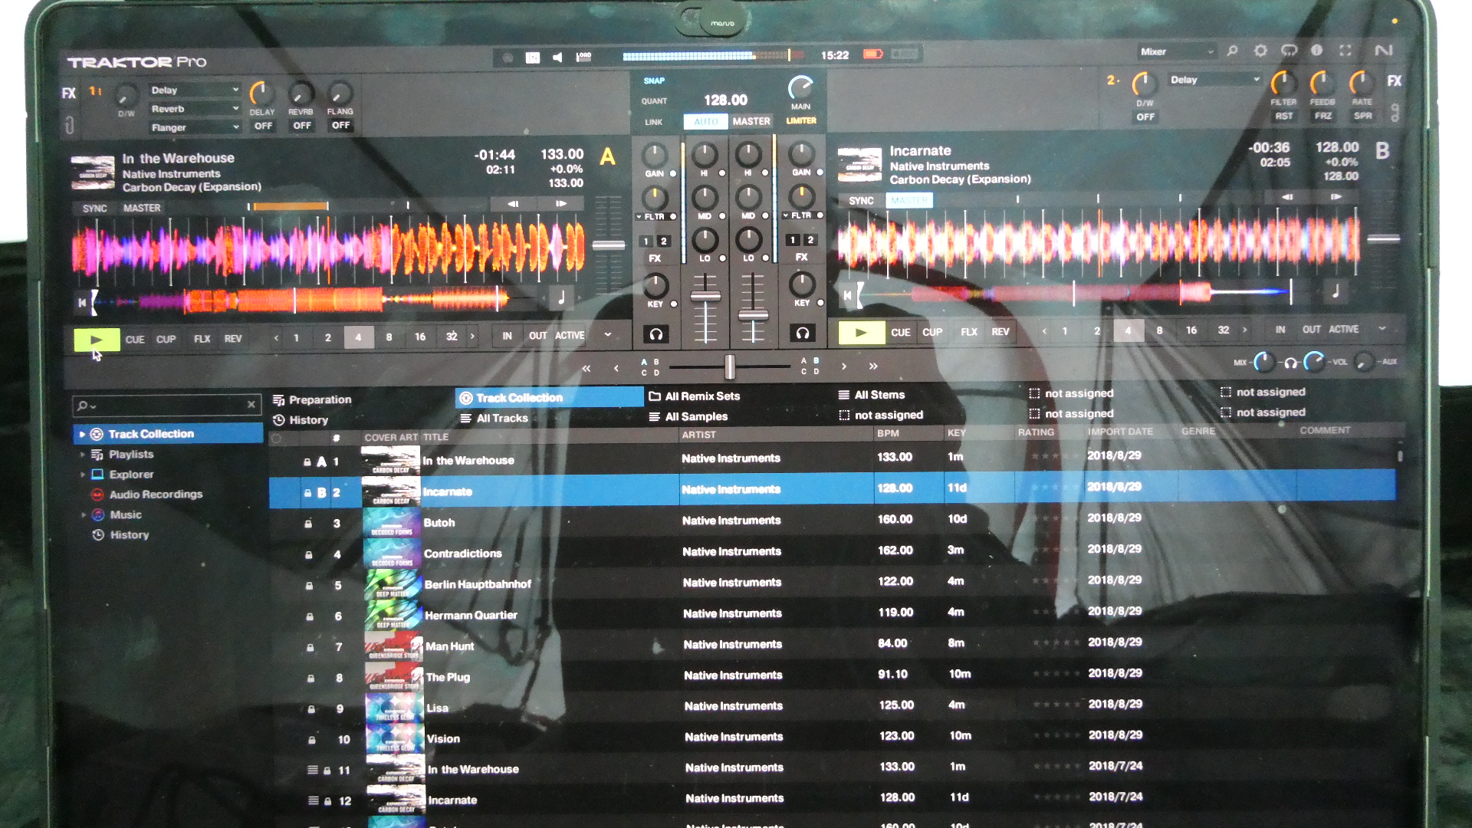The height and width of the screenshot is (828, 1472).
Task: Open the Reverb effect selector dropdown
Action: (194, 109)
